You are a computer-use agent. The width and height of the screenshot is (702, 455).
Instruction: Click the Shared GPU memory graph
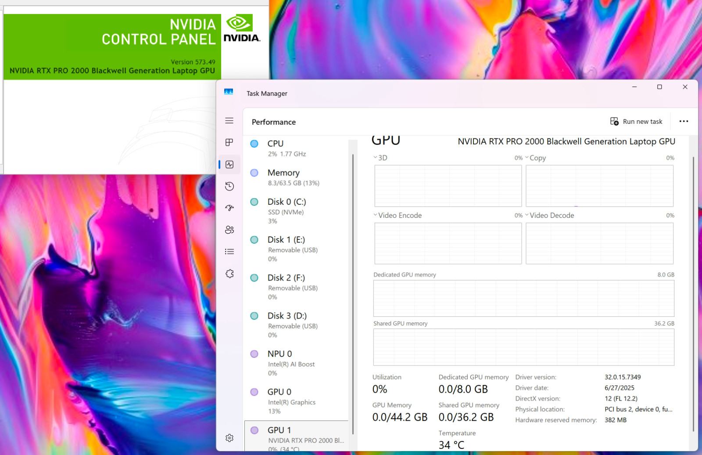[523, 347]
